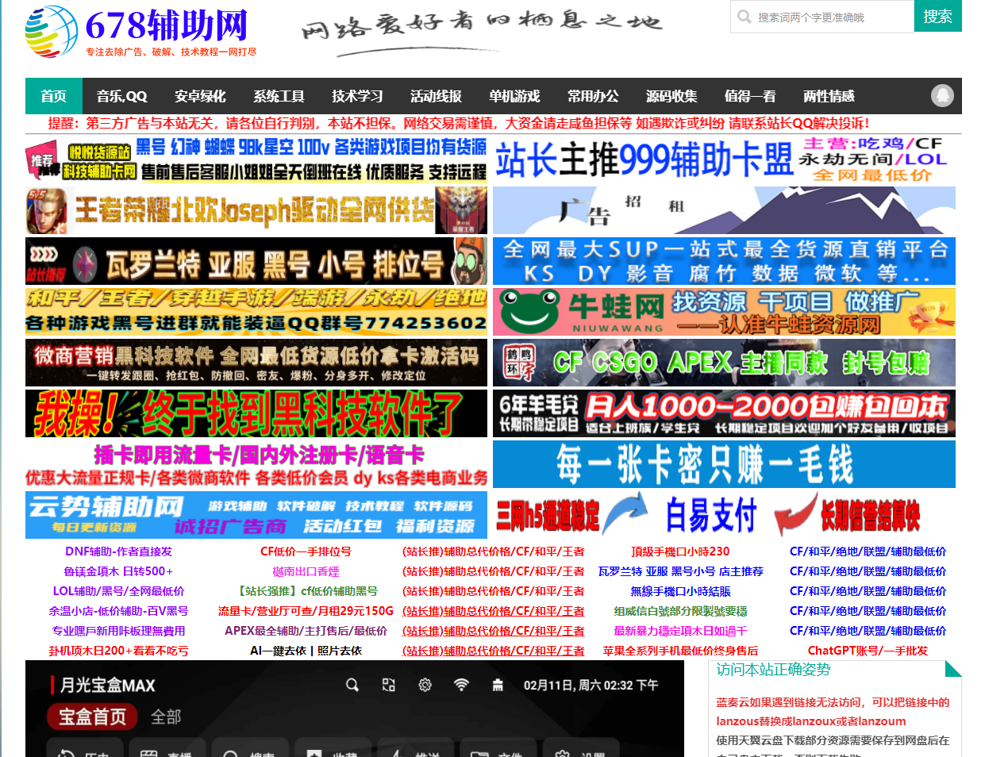Open the 文件 files icon in the player
The height and width of the screenshot is (757, 985).
click(498, 749)
